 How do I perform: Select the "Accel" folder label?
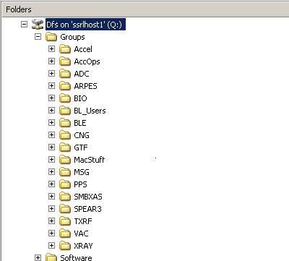[x=83, y=49]
